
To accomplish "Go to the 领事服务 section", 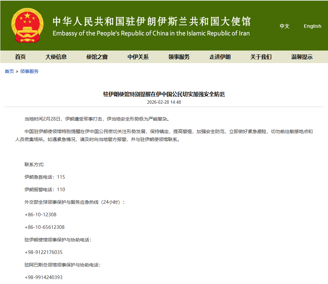I will click(179, 57).
